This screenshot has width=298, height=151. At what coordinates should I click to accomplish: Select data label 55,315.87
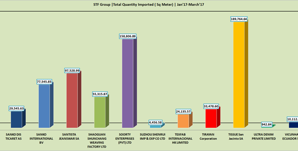point(100,94)
